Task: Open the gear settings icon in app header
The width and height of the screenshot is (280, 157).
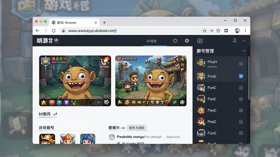Action: point(187,41)
